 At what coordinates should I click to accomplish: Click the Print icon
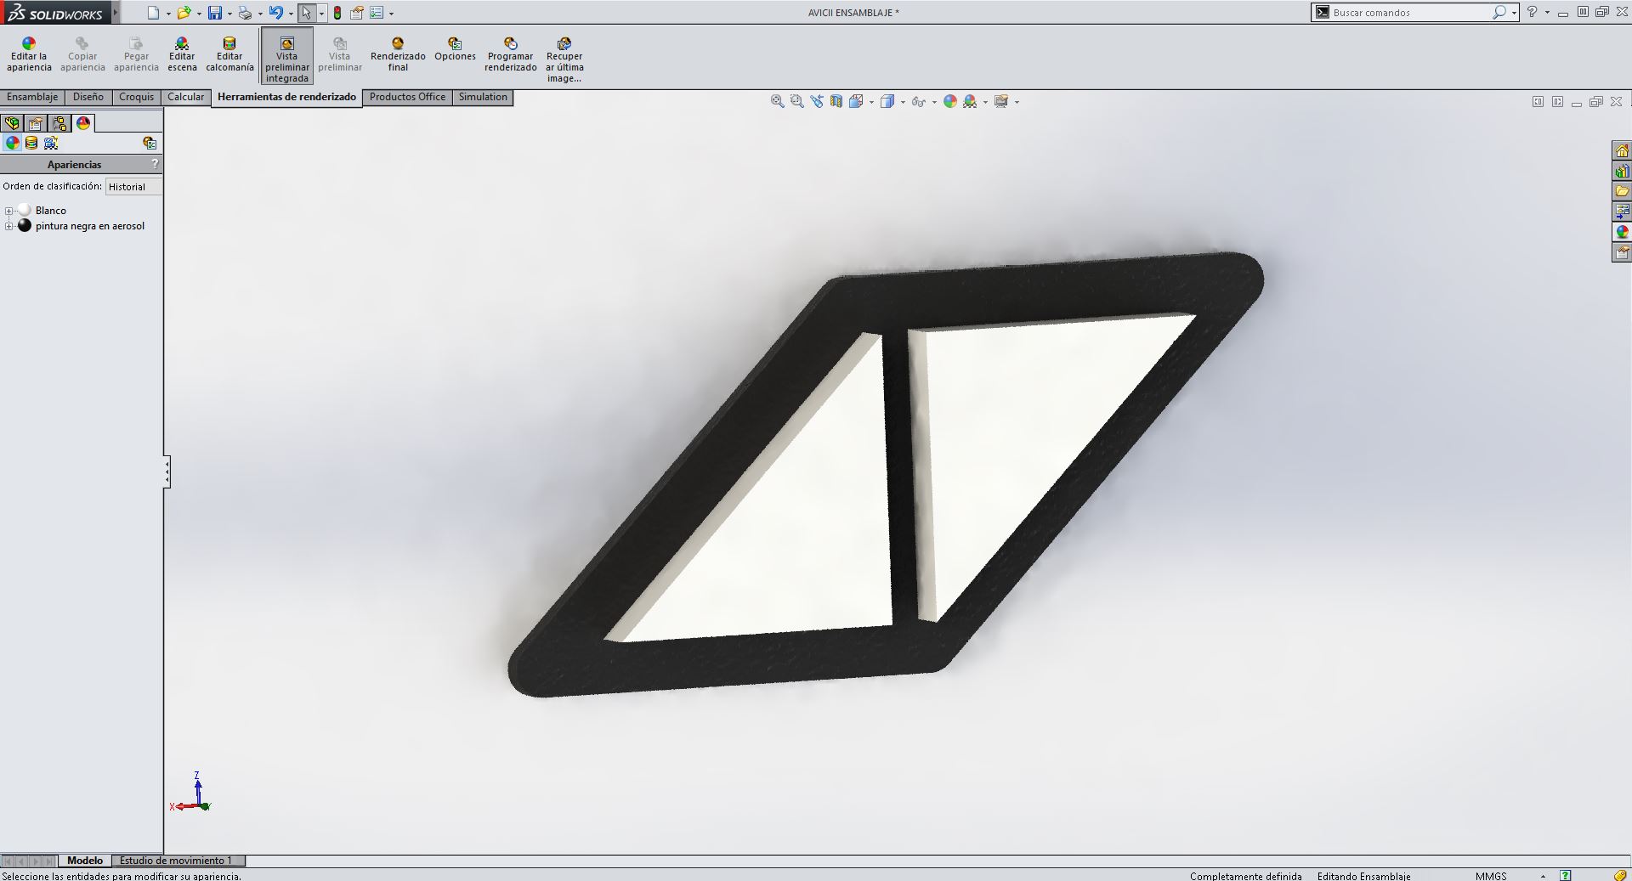(x=245, y=13)
